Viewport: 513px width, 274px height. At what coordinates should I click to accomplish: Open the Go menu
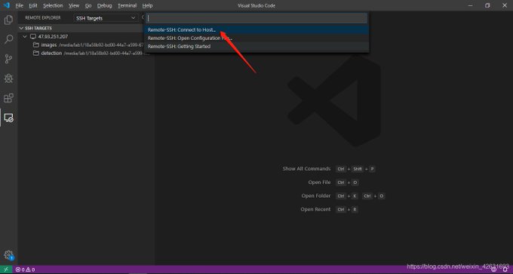click(88, 5)
